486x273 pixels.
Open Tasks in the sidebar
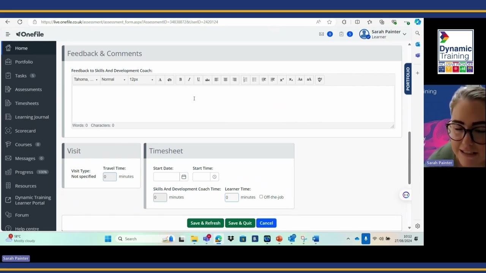tap(28, 76)
